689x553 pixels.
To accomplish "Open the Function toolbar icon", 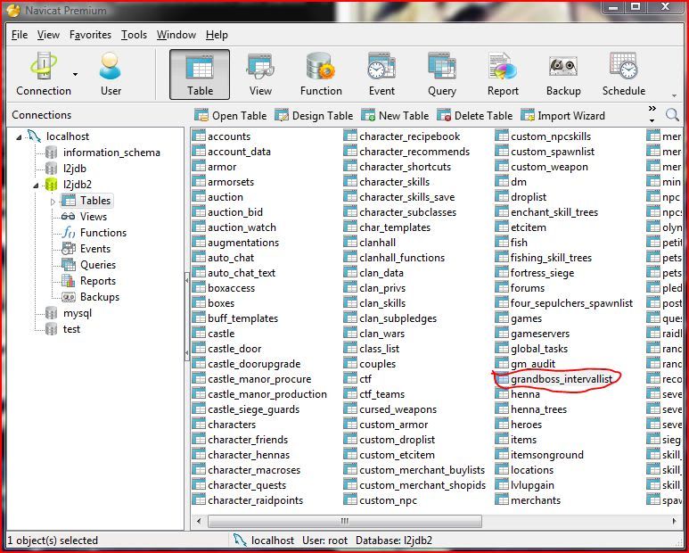I will pyautogui.click(x=321, y=73).
